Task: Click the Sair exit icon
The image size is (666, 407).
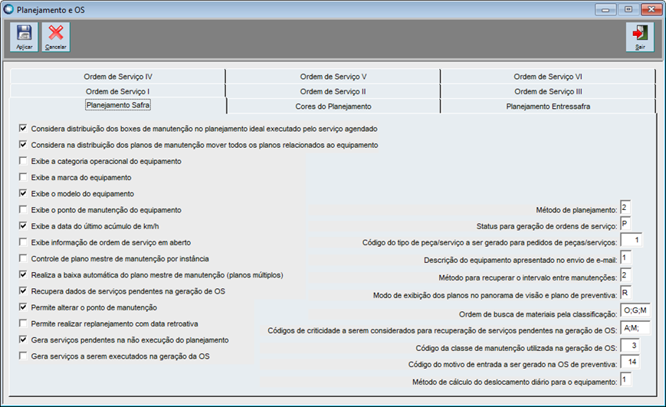Action: (x=640, y=37)
